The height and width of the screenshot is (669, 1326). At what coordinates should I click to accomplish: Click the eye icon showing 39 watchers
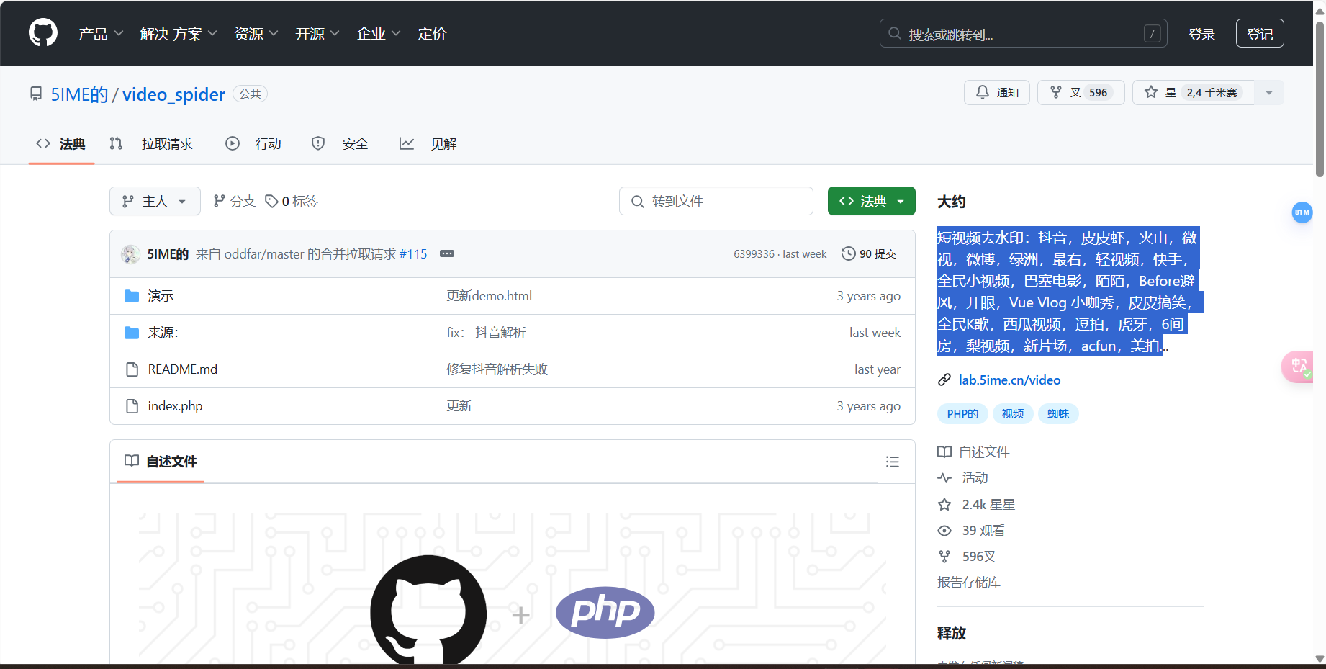coord(944,530)
